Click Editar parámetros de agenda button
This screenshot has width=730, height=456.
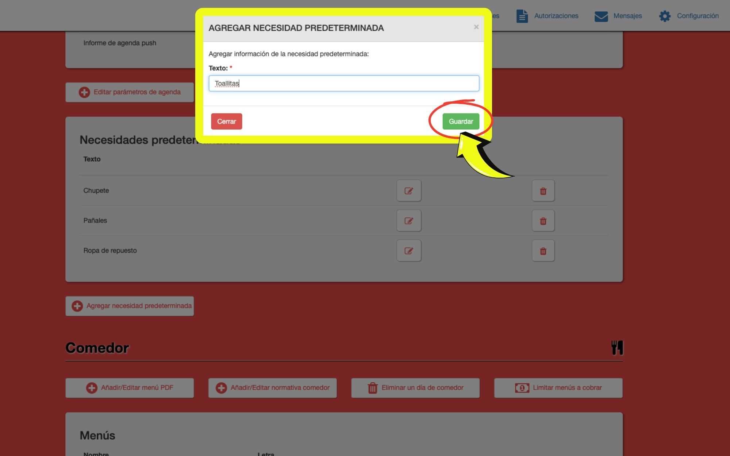pos(130,92)
